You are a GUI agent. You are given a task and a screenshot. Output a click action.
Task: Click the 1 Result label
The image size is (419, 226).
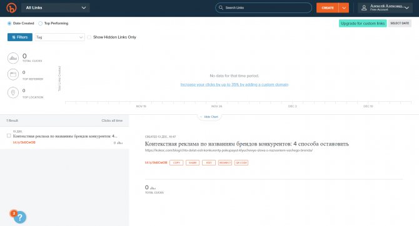(13, 120)
